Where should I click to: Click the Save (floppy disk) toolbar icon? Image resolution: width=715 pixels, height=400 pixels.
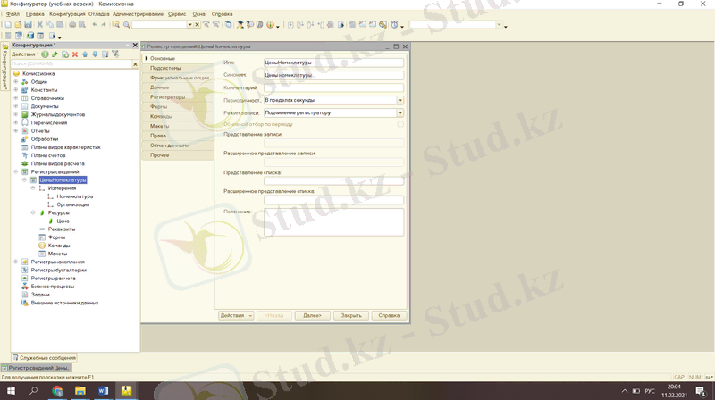[28, 25]
